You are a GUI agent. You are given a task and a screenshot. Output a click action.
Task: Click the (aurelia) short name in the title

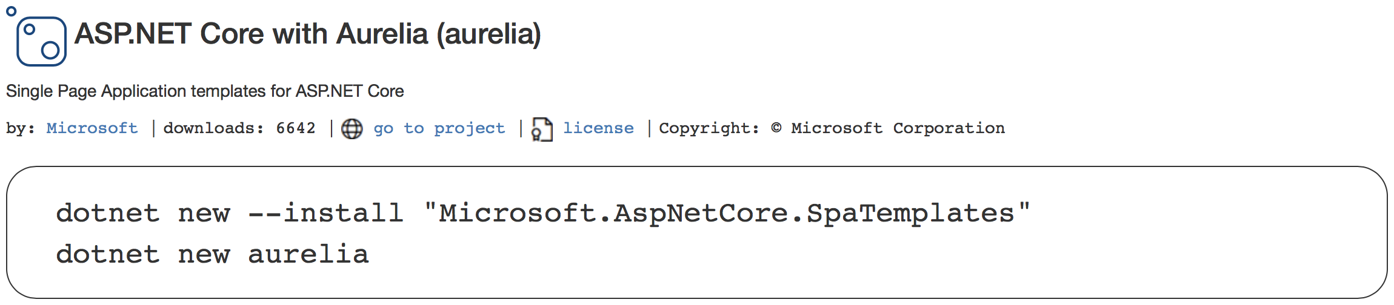point(489,34)
